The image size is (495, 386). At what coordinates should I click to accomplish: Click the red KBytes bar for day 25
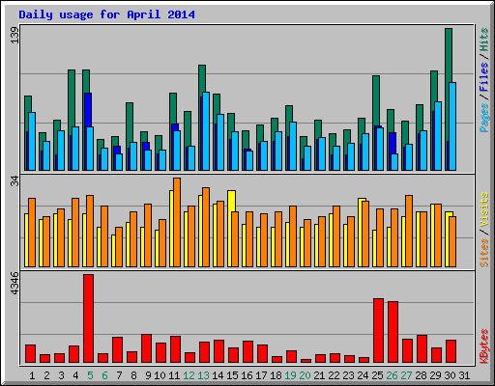[x=379, y=331]
